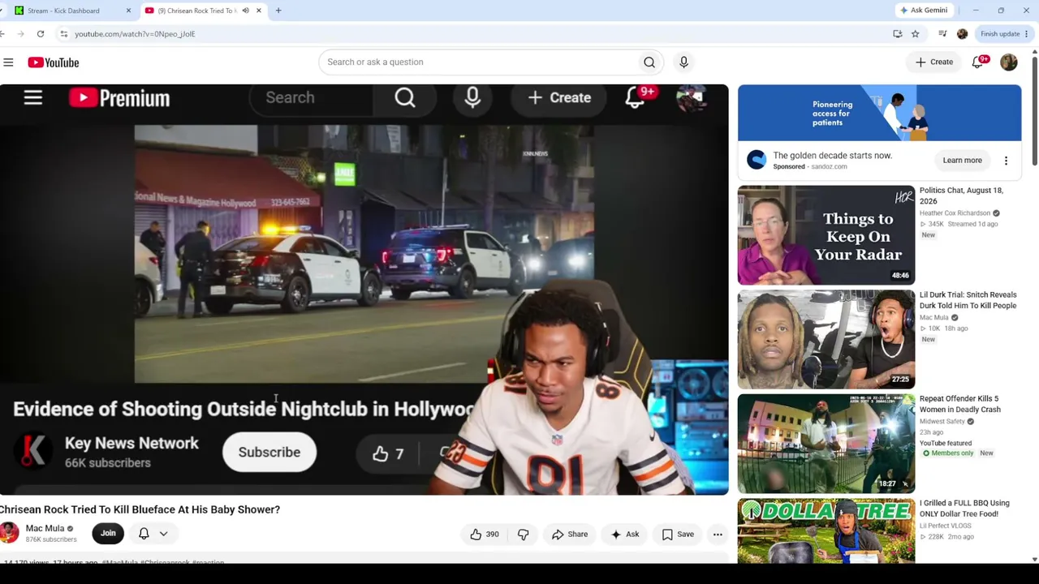The width and height of the screenshot is (1039, 584).
Task: Open the Repeat Offender deadly crash thumbnail
Action: [x=826, y=444]
